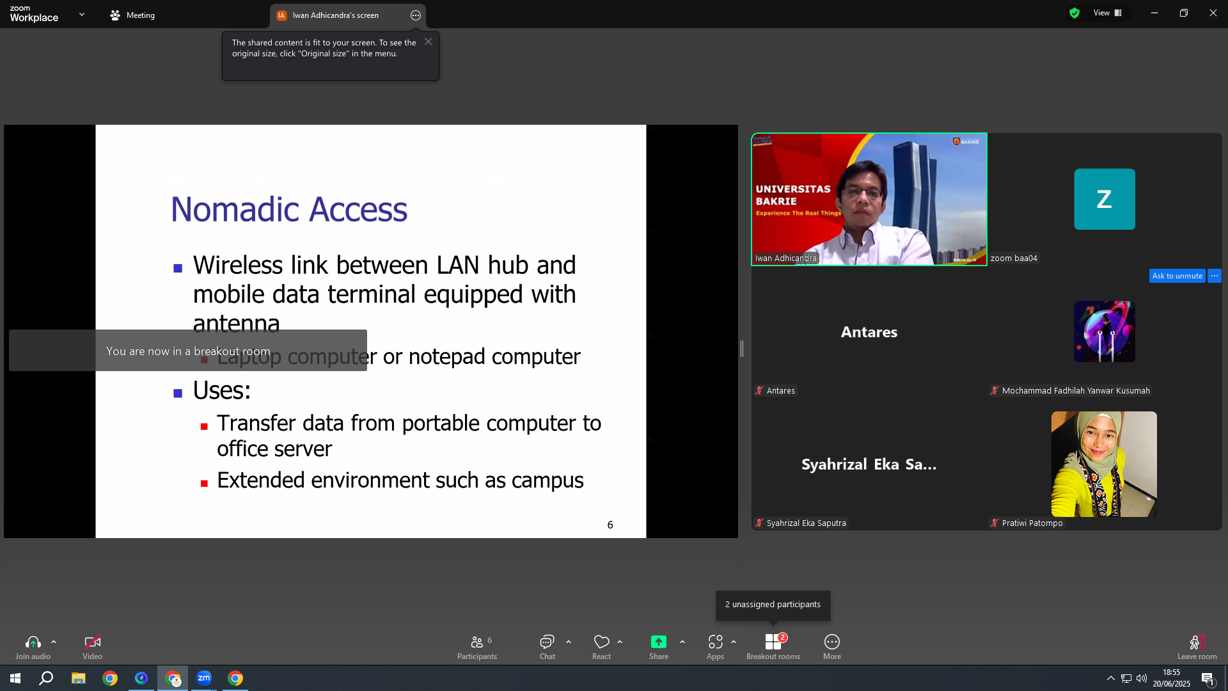1228x691 pixels.
Task: Select the Antares participant tile
Action: click(x=869, y=331)
